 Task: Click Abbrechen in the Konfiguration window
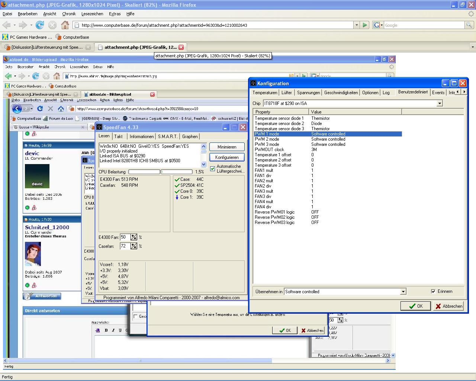tap(449, 306)
